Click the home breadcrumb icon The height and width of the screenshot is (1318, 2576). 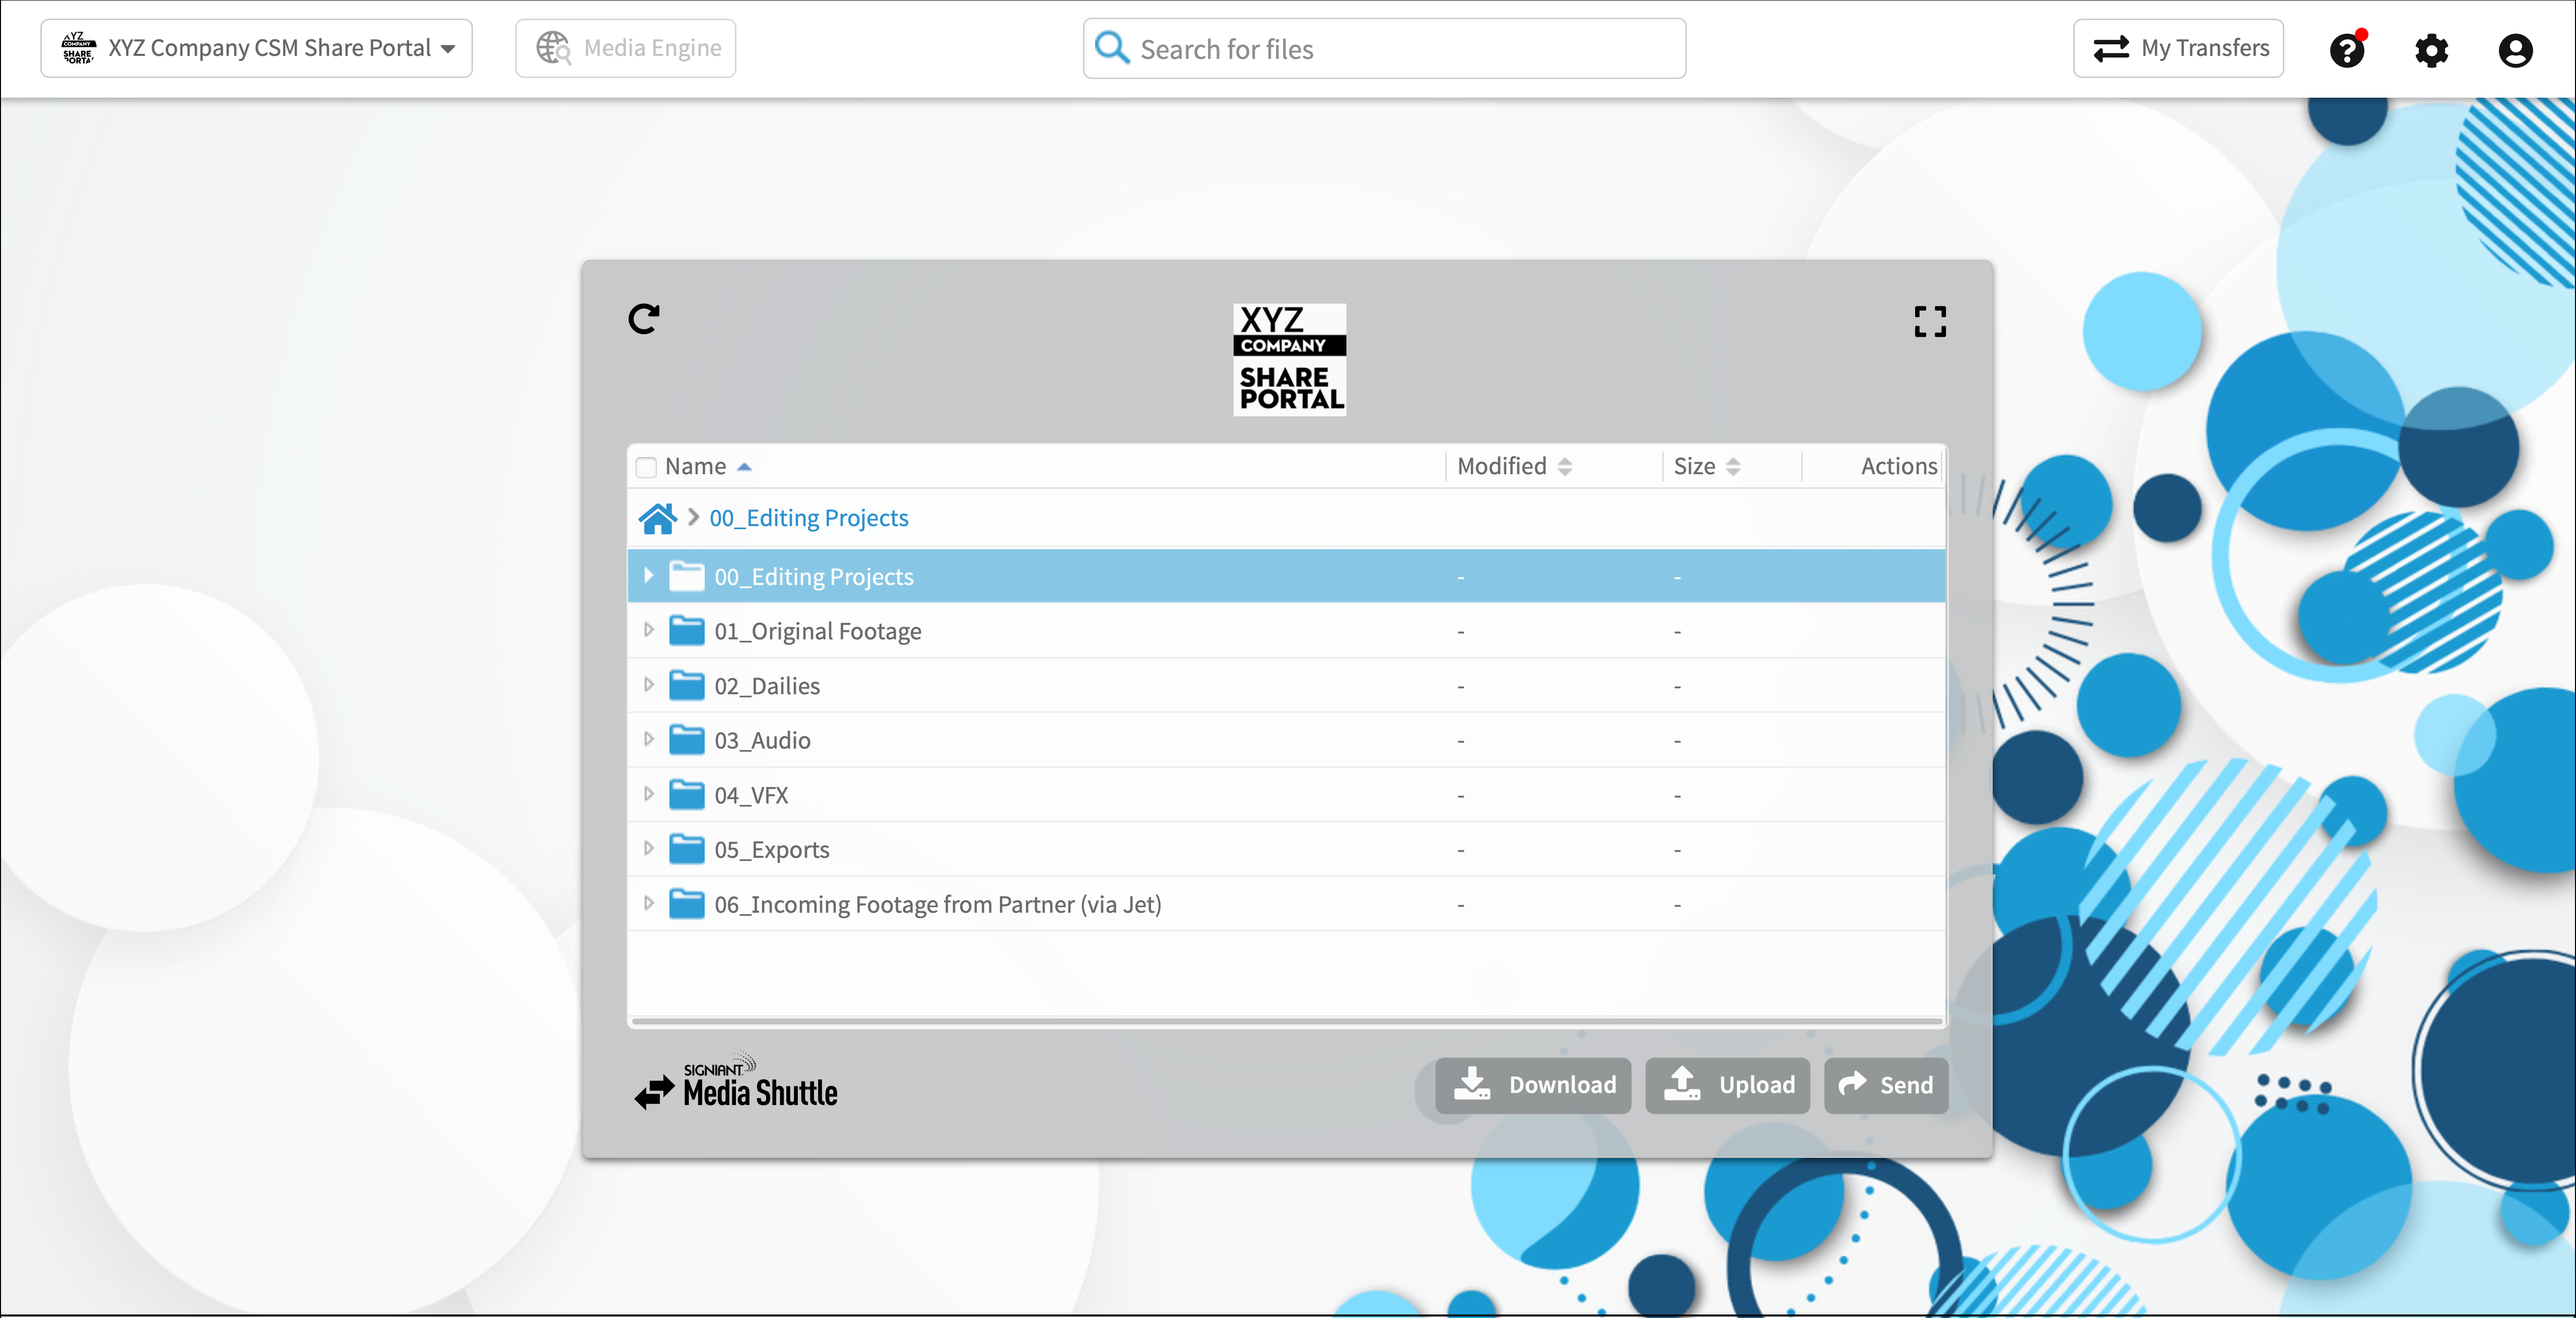tap(657, 519)
